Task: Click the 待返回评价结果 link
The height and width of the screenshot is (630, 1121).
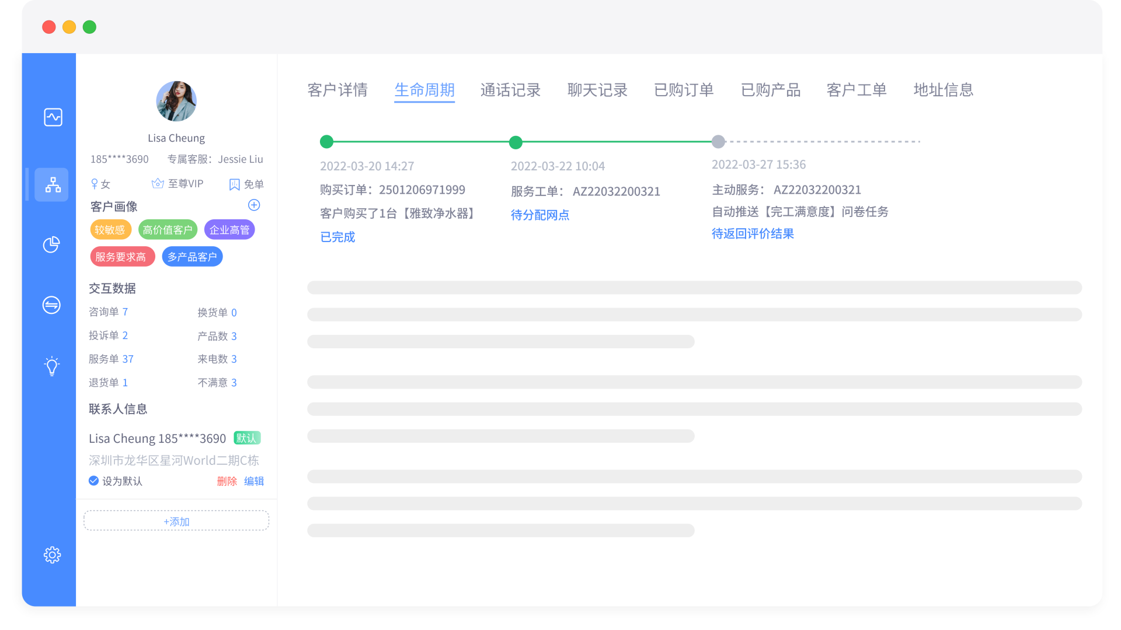Action: click(753, 233)
